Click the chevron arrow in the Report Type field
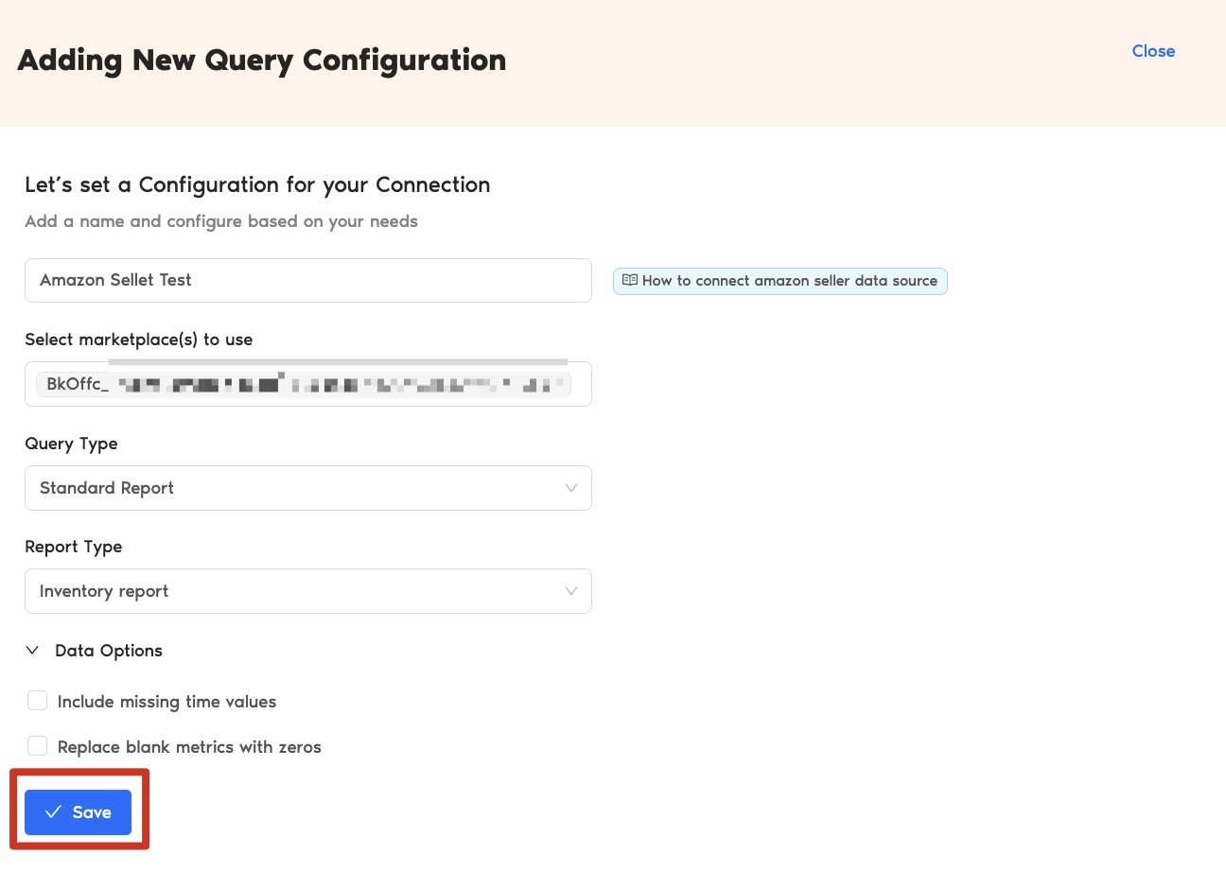The height and width of the screenshot is (889, 1226). tap(570, 591)
